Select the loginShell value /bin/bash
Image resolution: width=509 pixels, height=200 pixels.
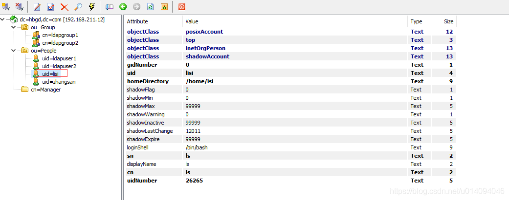197,147
